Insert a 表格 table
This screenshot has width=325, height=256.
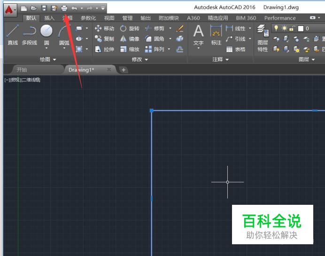pos(236,49)
